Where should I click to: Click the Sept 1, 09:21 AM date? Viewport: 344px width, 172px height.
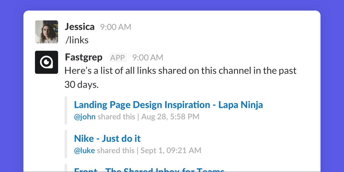(171, 150)
